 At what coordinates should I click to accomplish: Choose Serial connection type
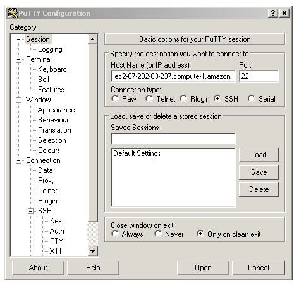(x=252, y=98)
